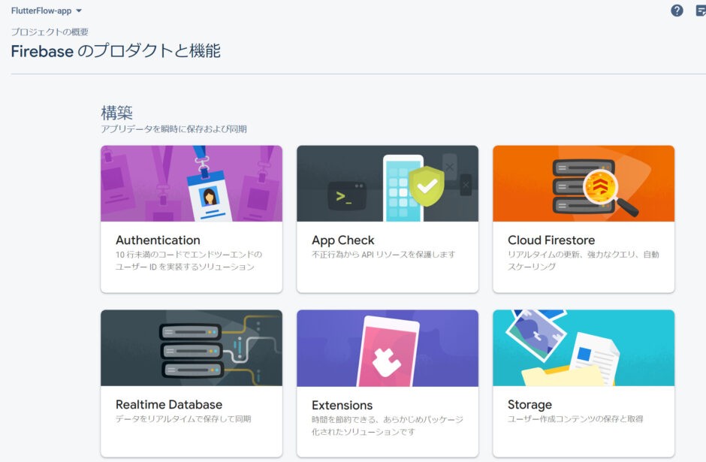
Task: Open Realtime Database from its title link
Action: pyautogui.click(x=168, y=404)
